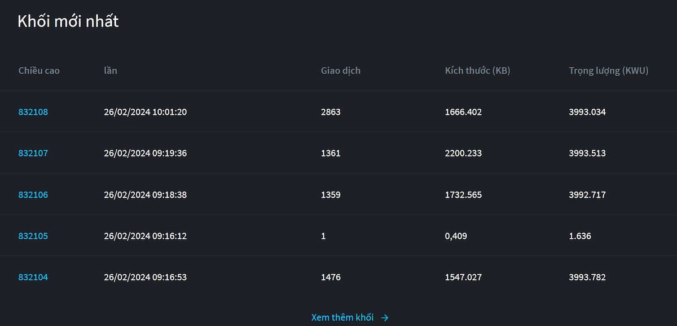677x326 pixels.
Task: Open block height 832106 link
Action: [33, 195]
